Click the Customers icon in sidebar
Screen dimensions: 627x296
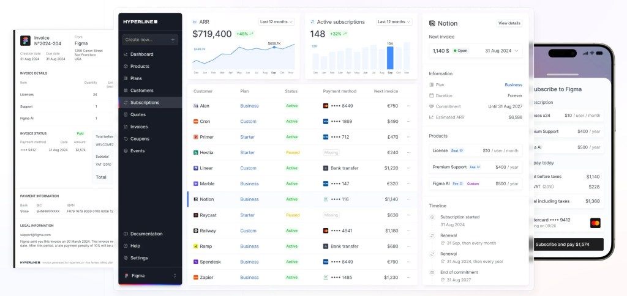tap(126, 91)
